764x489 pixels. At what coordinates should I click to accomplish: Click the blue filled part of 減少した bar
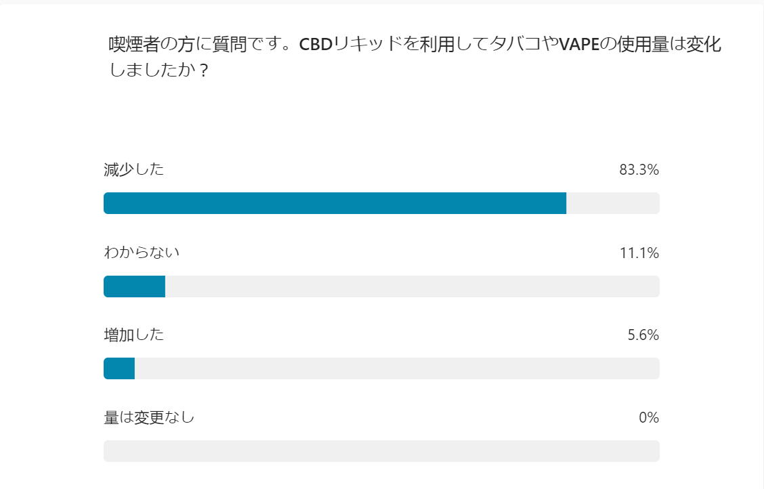tap(335, 203)
